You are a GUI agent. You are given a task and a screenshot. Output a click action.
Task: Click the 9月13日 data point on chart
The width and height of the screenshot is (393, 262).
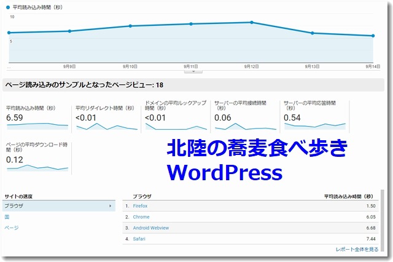pos(313,33)
